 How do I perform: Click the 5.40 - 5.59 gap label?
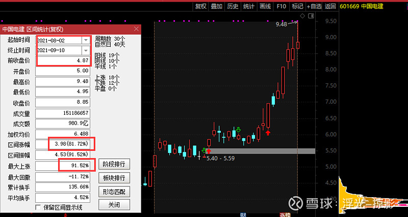220,158
